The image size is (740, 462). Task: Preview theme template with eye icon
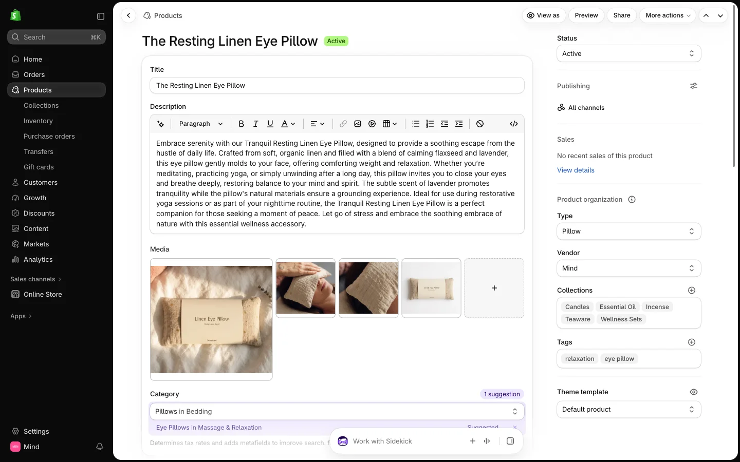tap(694, 392)
